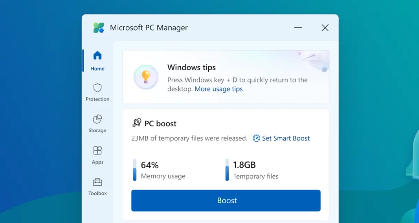Viewport: 419px width, 223px height.
Task: Click the PC boost heading
Action: point(161,124)
